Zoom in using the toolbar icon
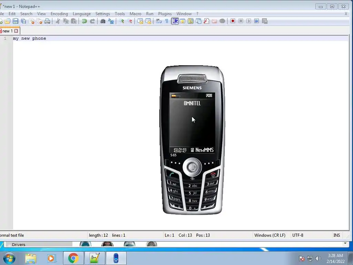The image size is (353, 265). coord(122,21)
